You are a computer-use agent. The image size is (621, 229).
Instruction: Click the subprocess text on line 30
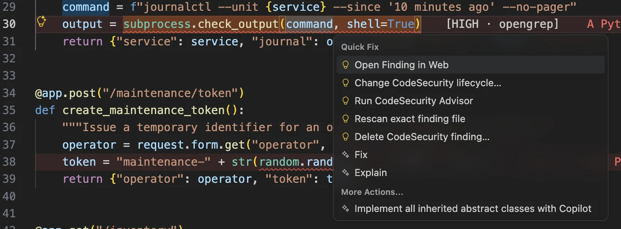click(157, 24)
